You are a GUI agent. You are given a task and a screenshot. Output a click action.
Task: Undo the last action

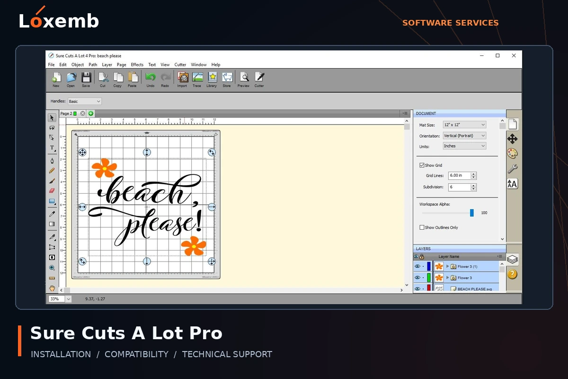pyautogui.click(x=150, y=77)
